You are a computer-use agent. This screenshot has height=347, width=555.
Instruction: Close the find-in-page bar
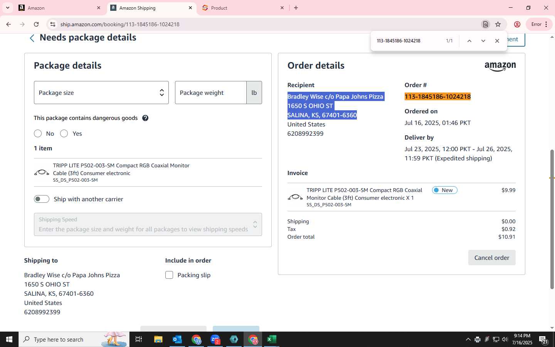(x=497, y=41)
